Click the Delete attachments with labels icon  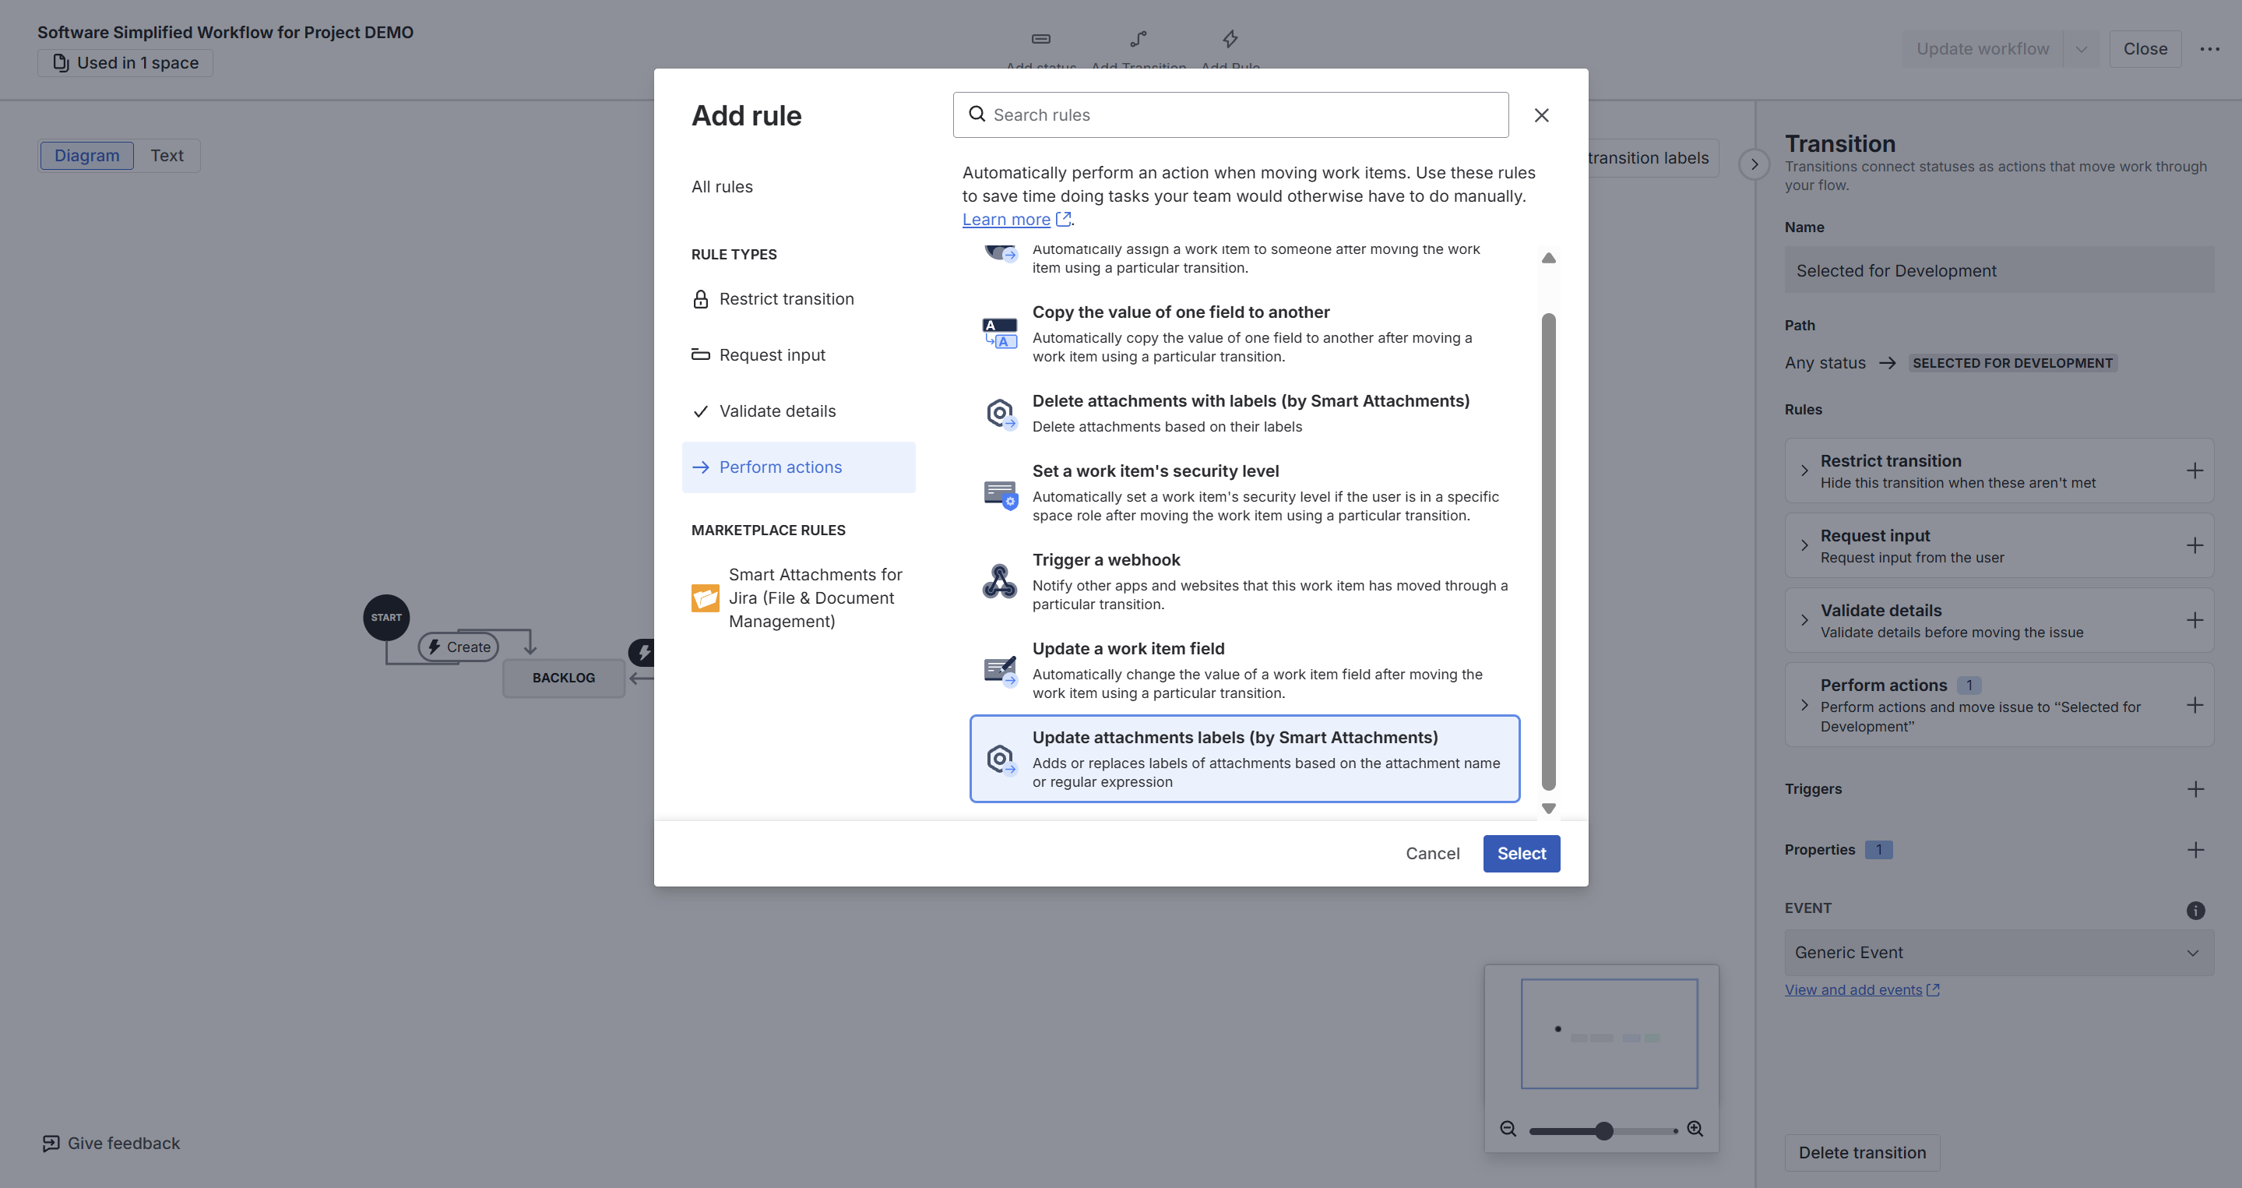[999, 414]
